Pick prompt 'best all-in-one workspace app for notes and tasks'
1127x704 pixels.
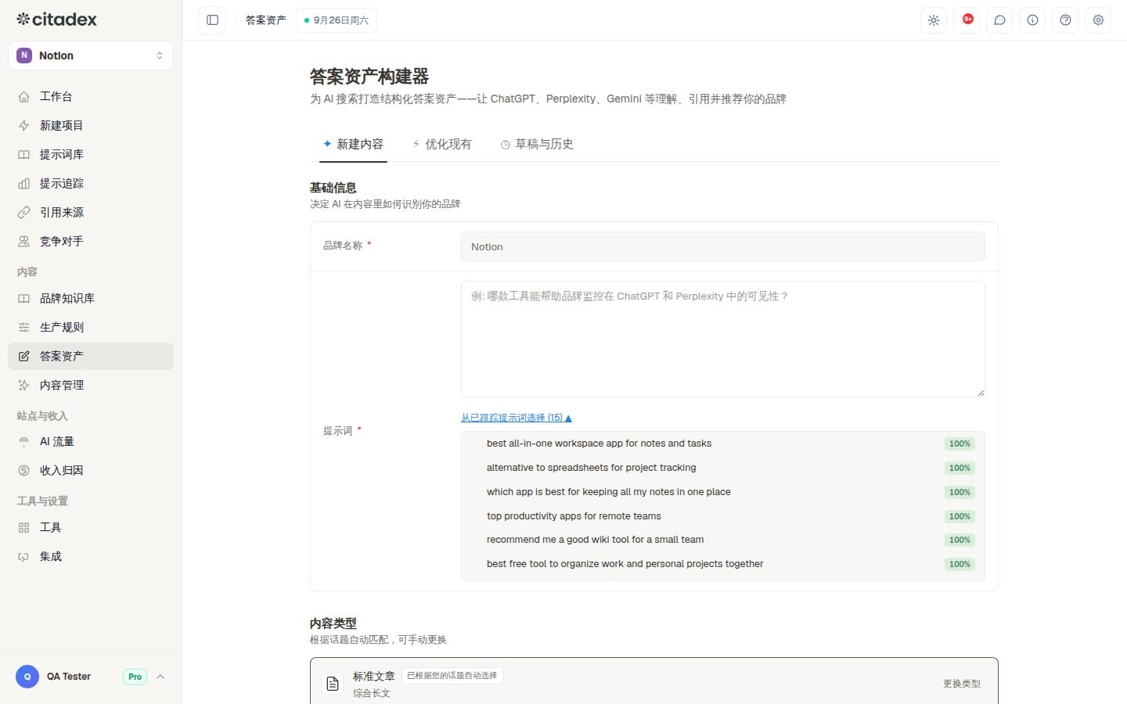tap(722, 444)
